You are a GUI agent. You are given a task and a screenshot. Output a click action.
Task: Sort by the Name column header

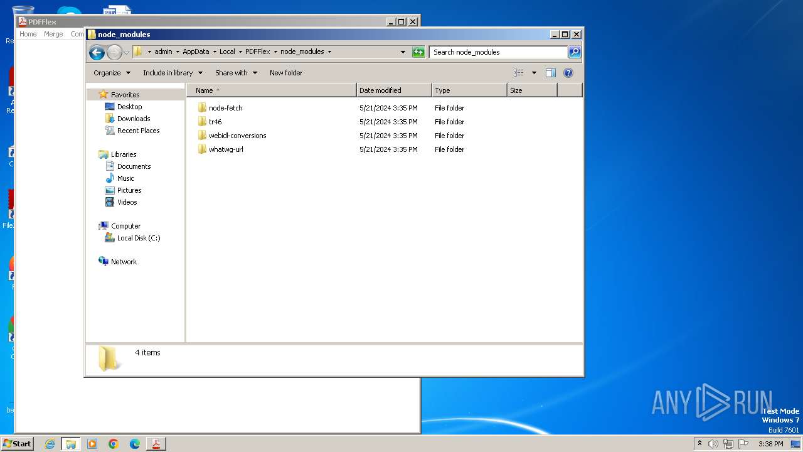[272, 90]
